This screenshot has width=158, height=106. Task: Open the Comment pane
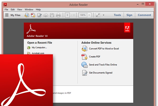144,15
